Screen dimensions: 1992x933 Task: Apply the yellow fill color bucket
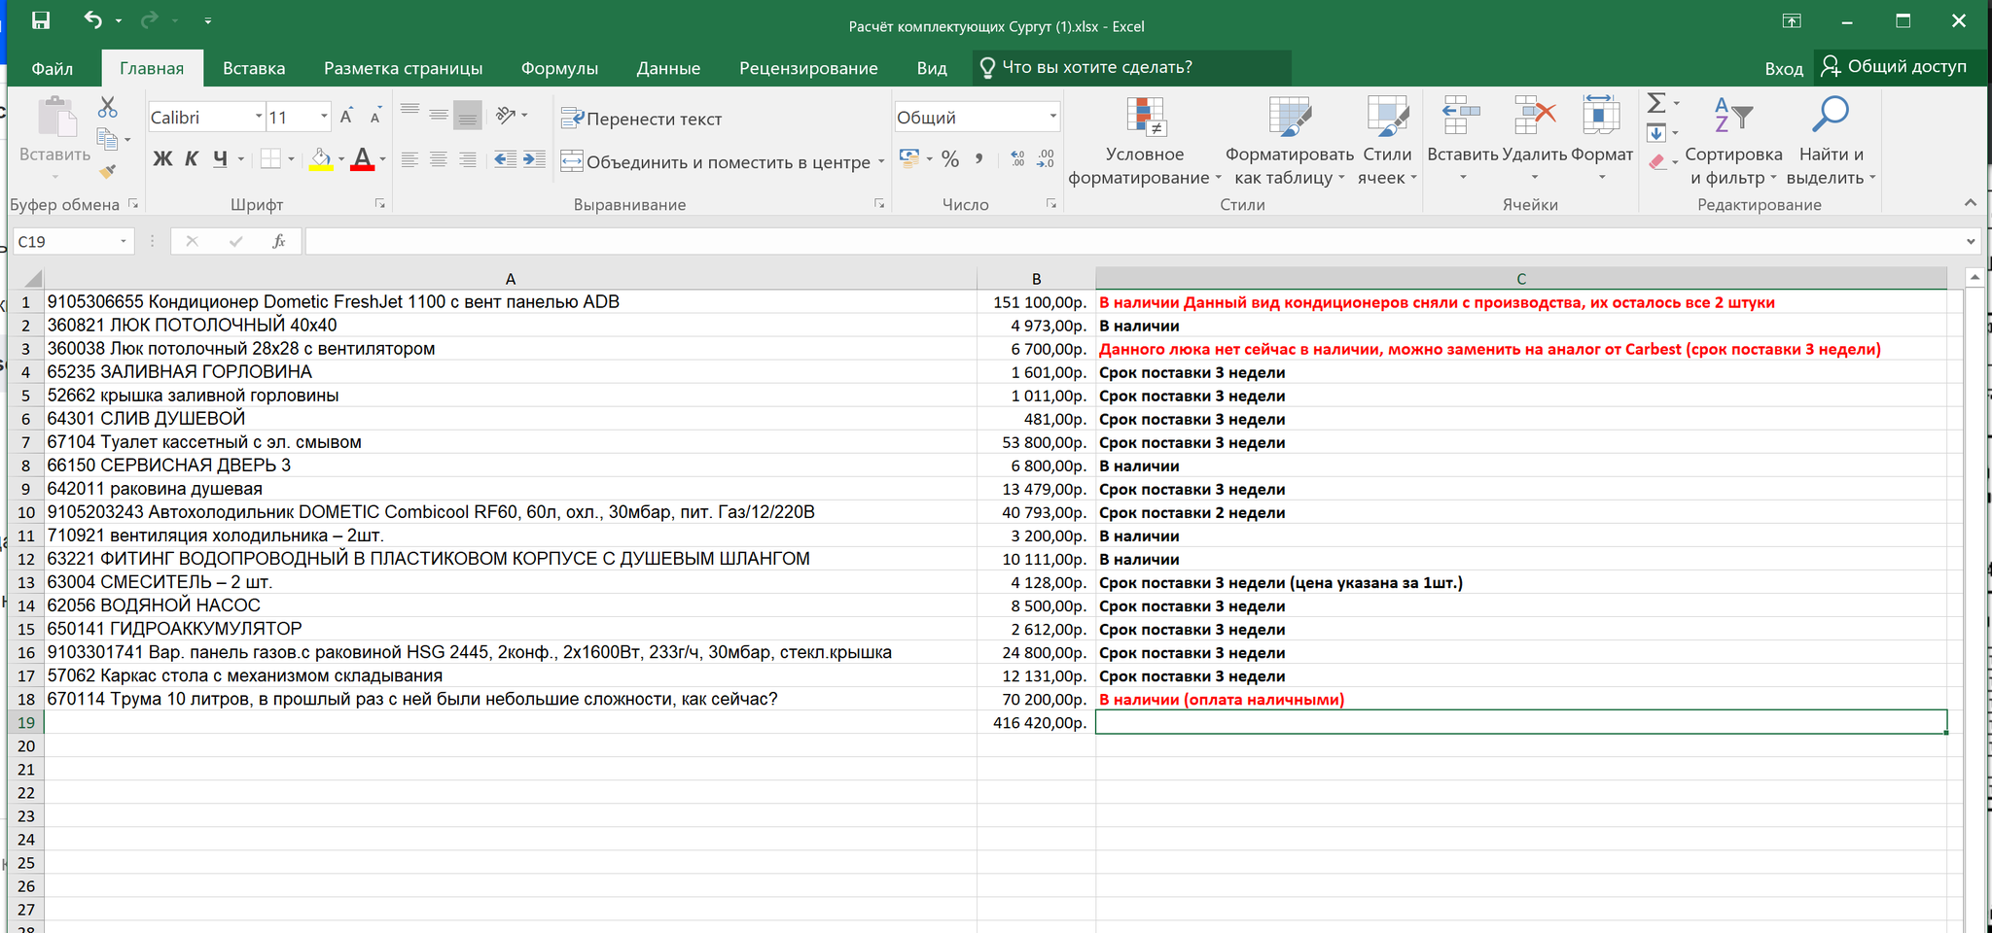pyautogui.click(x=321, y=159)
